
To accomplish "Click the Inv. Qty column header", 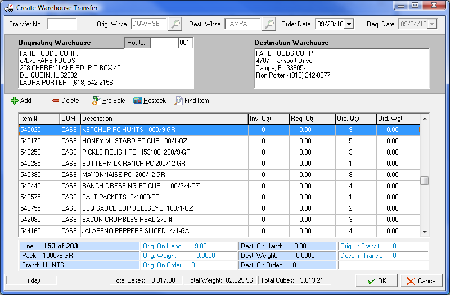I will click(269, 119).
